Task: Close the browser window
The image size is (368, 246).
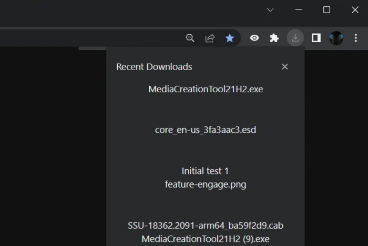Action: (355, 10)
